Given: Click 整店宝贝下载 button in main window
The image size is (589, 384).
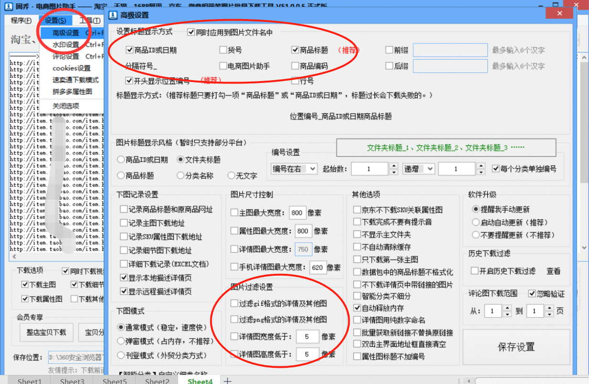Looking at the screenshot, I should tap(46, 332).
